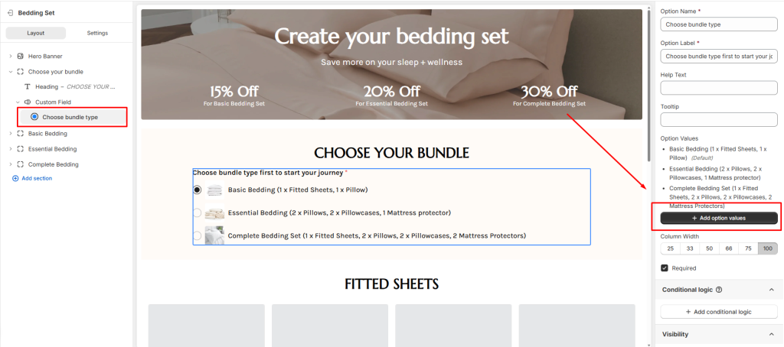Click the exit icon beside Bedding Set
This screenshot has height=347, width=784.
9,14
